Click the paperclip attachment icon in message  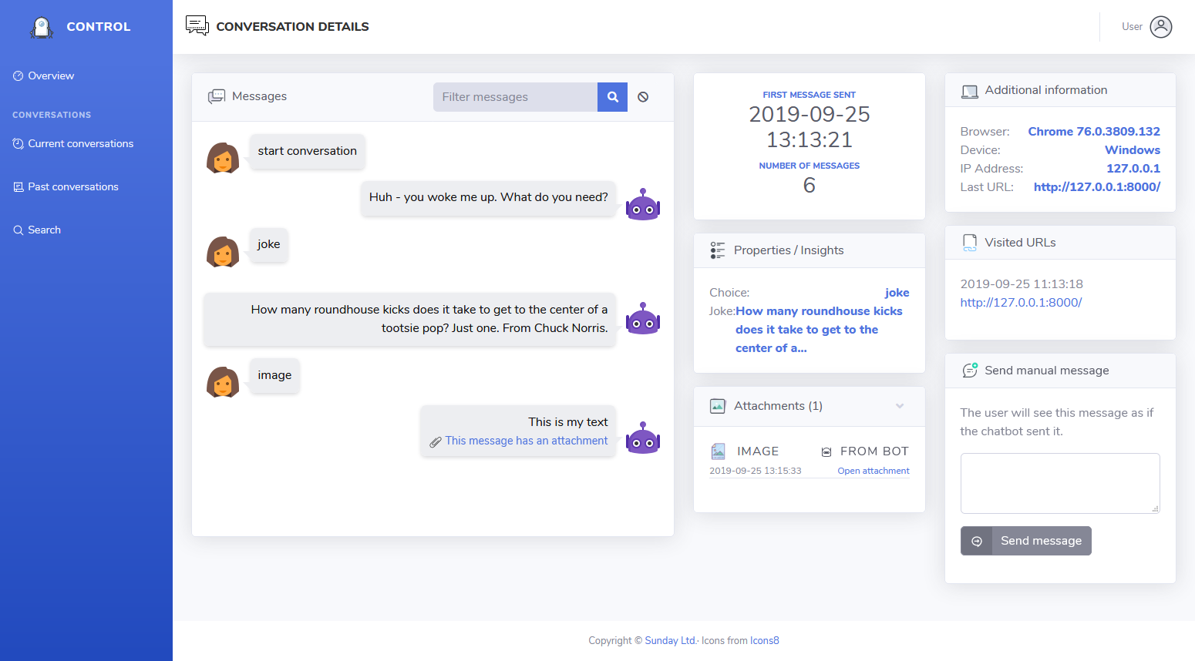(x=436, y=441)
